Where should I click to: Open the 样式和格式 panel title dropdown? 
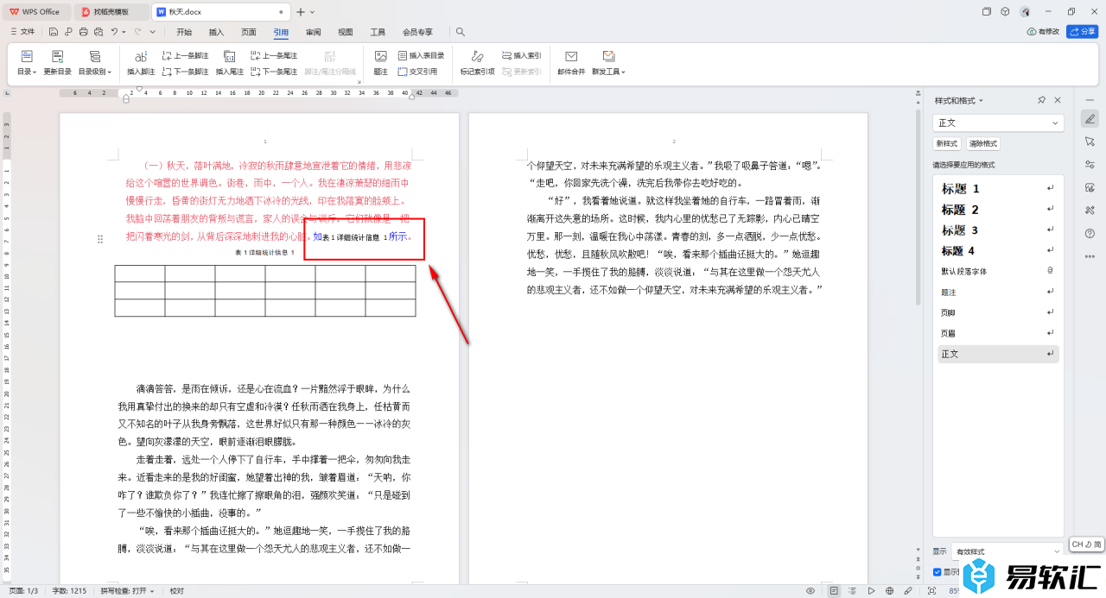pos(957,100)
